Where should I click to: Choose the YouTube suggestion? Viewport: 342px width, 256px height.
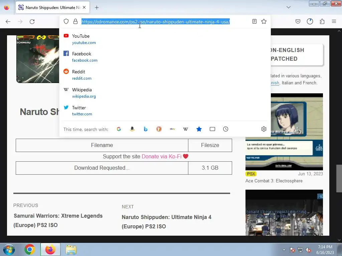[165, 39]
